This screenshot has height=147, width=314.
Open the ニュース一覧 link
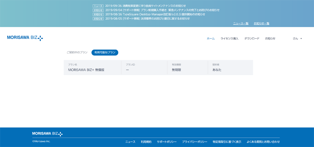pyautogui.click(x=241, y=23)
